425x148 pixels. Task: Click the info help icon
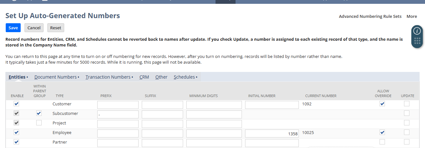[417, 31]
